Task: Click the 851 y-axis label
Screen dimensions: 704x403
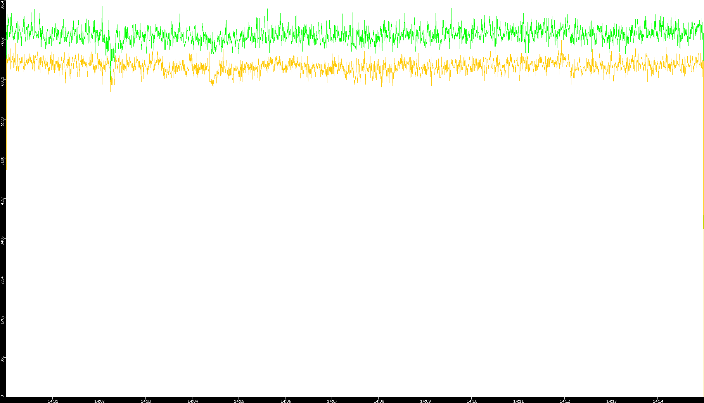Action: [x=3, y=359]
